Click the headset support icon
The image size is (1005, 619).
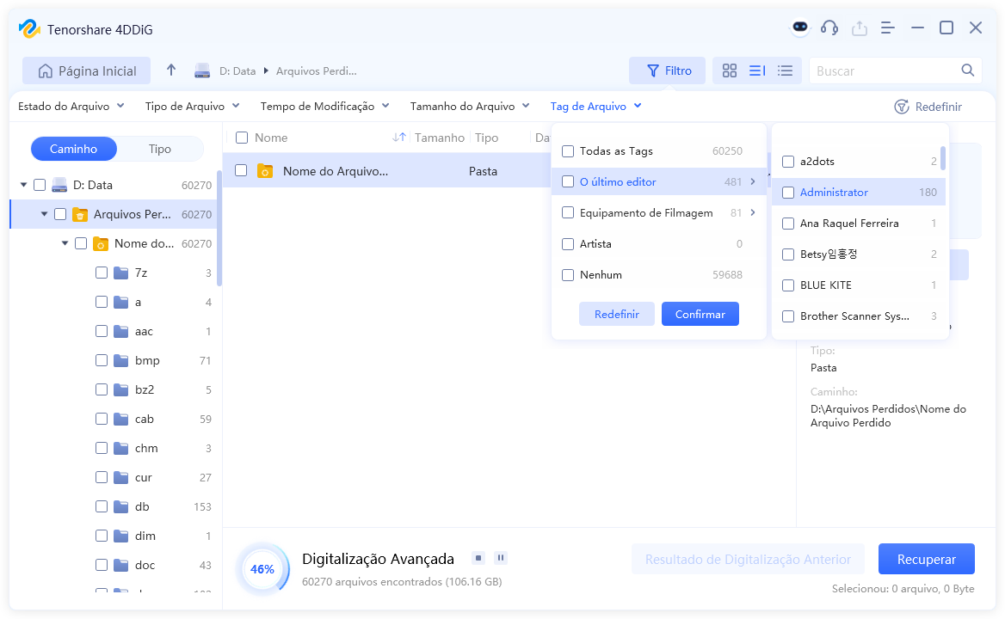click(x=829, y=28)
